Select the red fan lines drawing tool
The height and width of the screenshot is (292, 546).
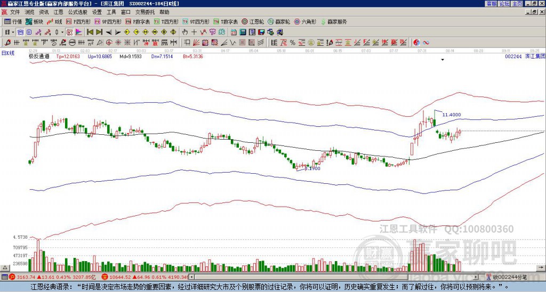click(196, 43)
